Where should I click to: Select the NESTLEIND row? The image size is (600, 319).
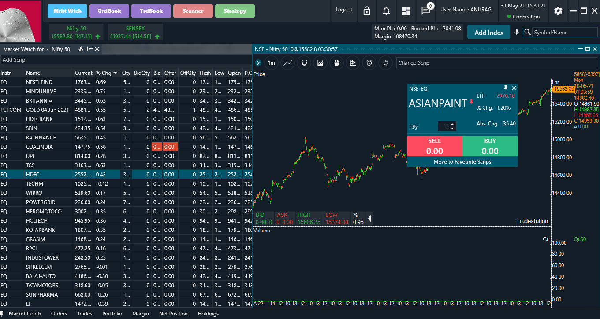tap(126, 82)
